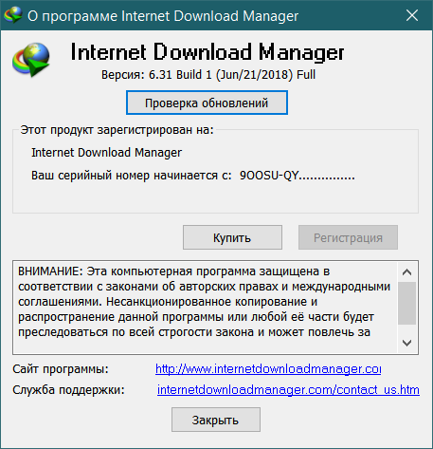Click the Сайт программы label
The width and height of the screenshot is (433, 449).
61,369
